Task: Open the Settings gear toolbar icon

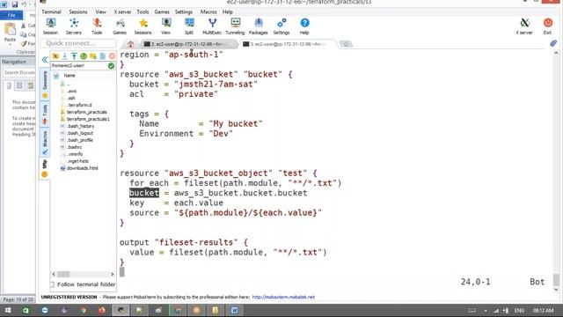Action: tap(281, 26)
